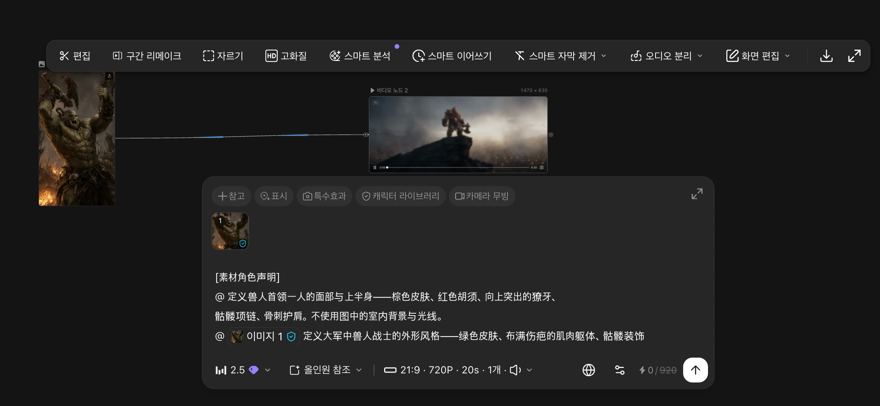Start 스마트 이어쓰기 smart continuation
880x406 pixels.
click(x=452, y=56)
